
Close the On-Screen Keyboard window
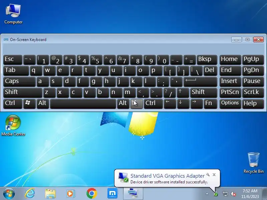point(258,40)
